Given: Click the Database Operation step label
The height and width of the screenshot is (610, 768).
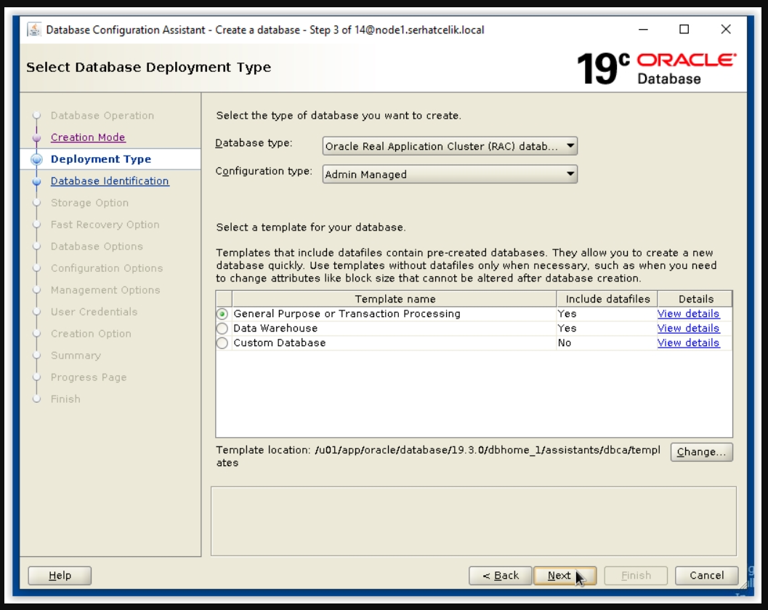Looking at the screenshot, I should click(x=102, y=115).
